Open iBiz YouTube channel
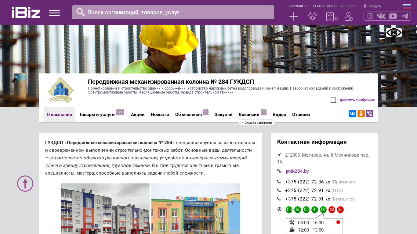The image size is (417, 234). pos(393,16)
